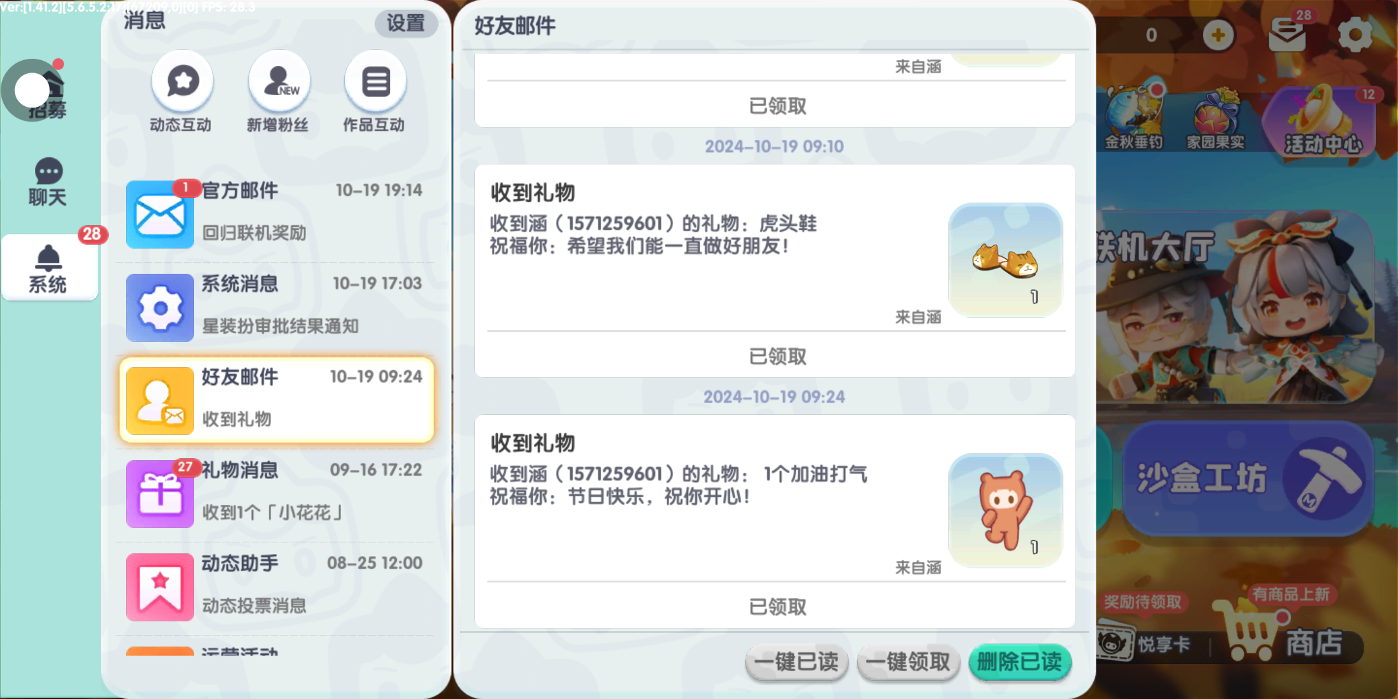Open the top-right gear settings icon

[x=1355, y=35]
